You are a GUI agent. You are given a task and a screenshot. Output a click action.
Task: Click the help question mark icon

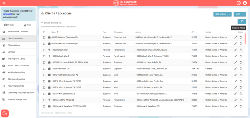tap(238, 3)
